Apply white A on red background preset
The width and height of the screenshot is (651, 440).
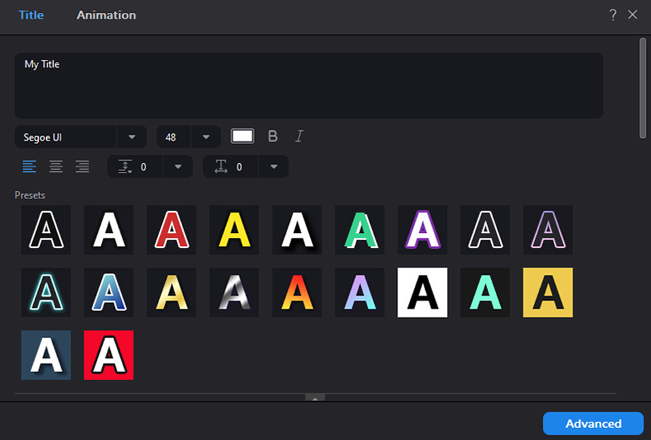[109, 355]
